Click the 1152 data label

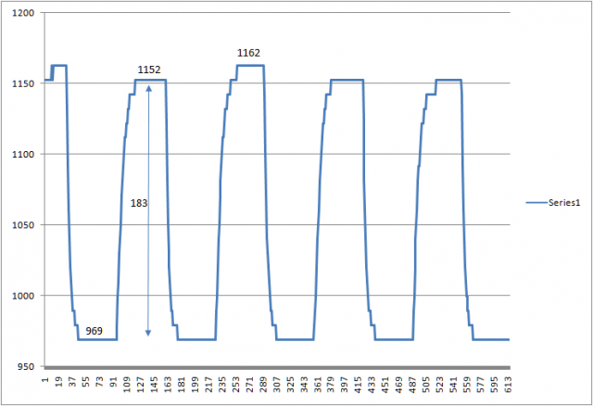[149, 70]
